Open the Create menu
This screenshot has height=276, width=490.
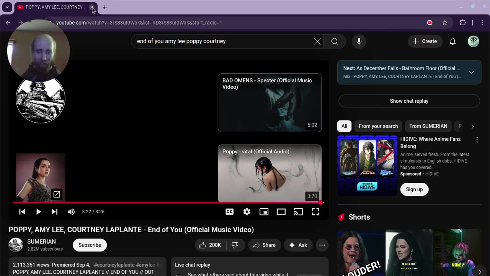point(425,41)
